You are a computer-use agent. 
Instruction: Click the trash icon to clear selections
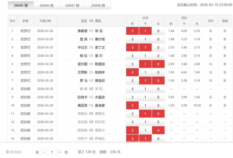8,152
